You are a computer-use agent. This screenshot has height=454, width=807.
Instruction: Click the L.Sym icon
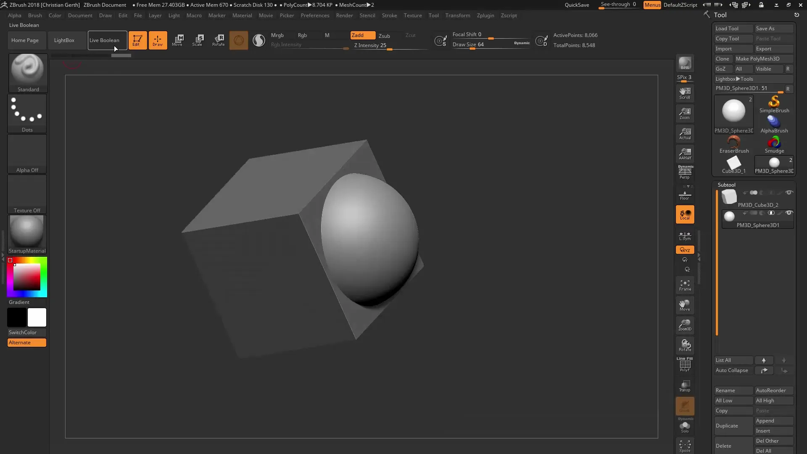click(685, 236)
